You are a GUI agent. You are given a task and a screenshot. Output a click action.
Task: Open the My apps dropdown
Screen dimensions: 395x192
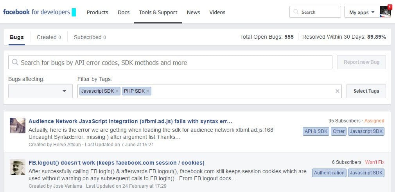point(361,12)
